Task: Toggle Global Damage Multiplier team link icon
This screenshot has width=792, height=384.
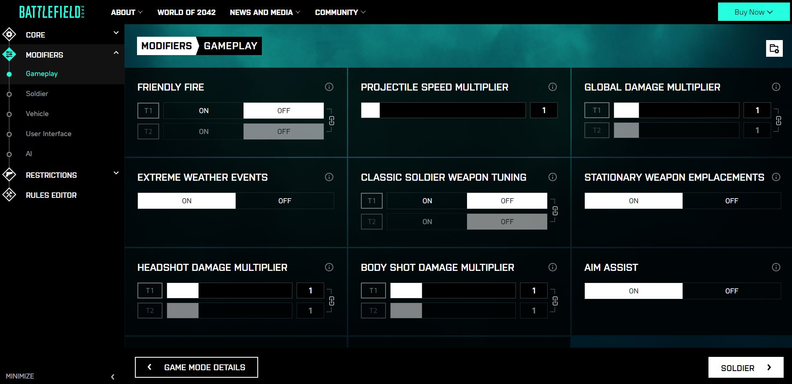Action: coord(778,121)
